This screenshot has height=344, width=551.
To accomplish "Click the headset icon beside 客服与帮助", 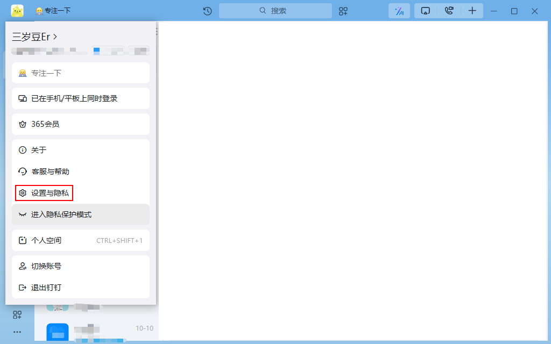I will (23, 171).
